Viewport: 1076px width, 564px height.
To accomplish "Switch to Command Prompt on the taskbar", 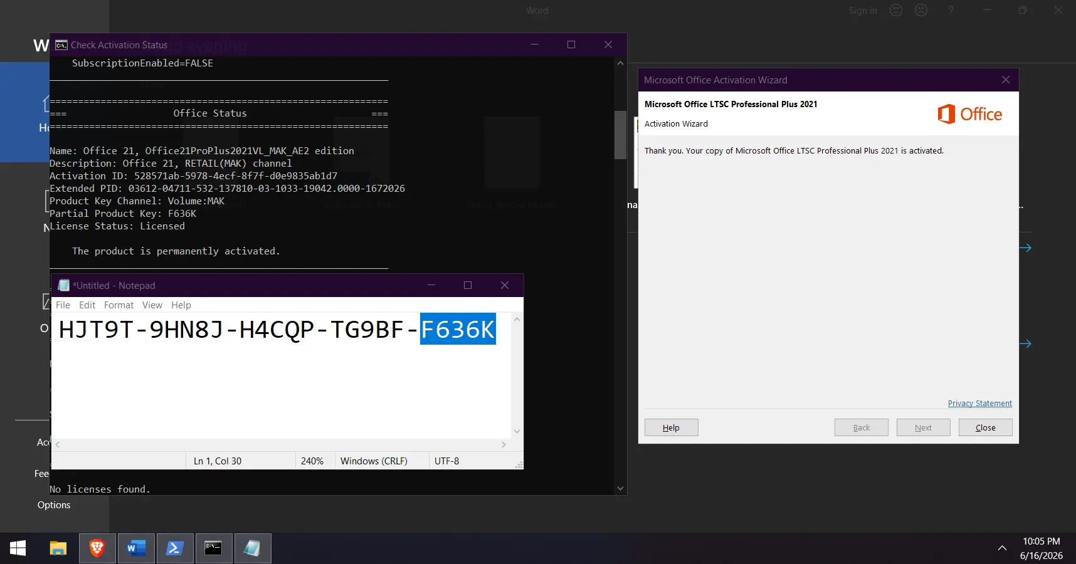I will click(214, 548).
